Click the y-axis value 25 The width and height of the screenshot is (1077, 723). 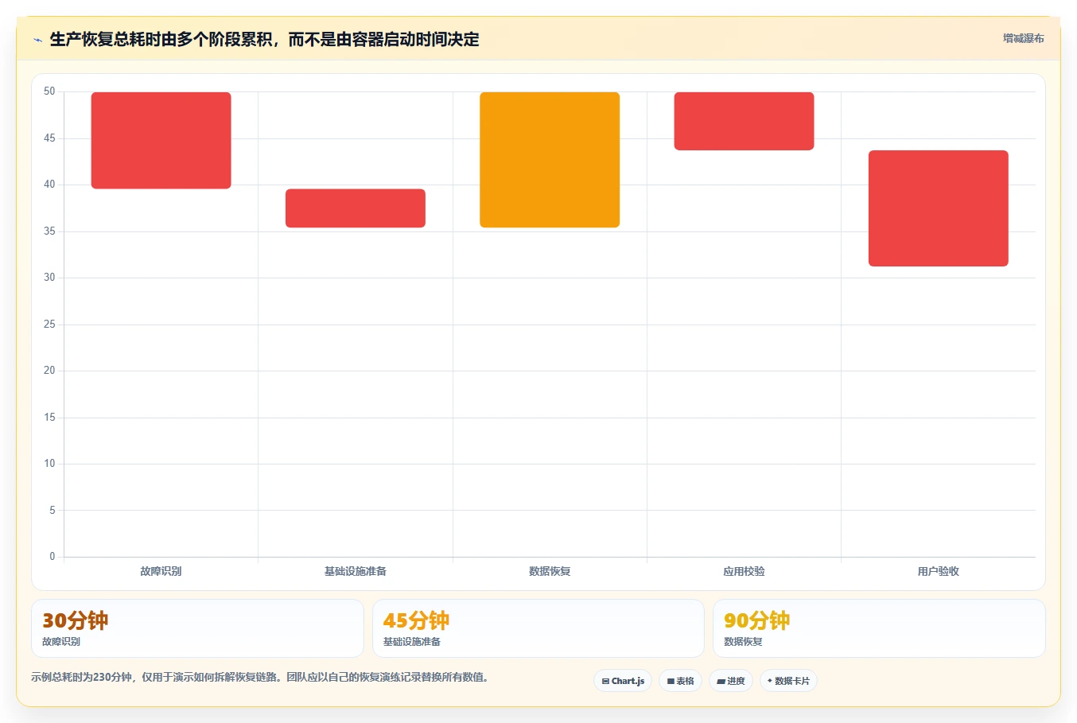point(49,325)
